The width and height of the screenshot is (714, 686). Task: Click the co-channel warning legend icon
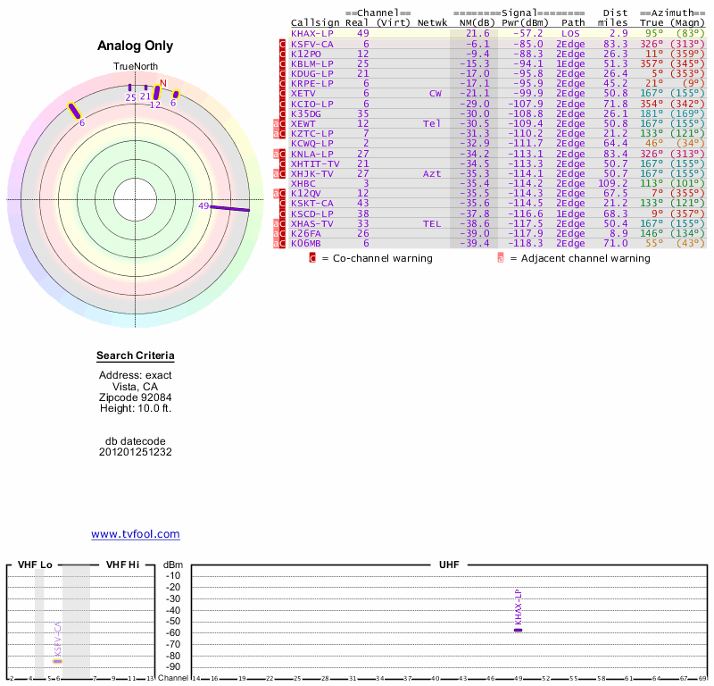(312, 258)
